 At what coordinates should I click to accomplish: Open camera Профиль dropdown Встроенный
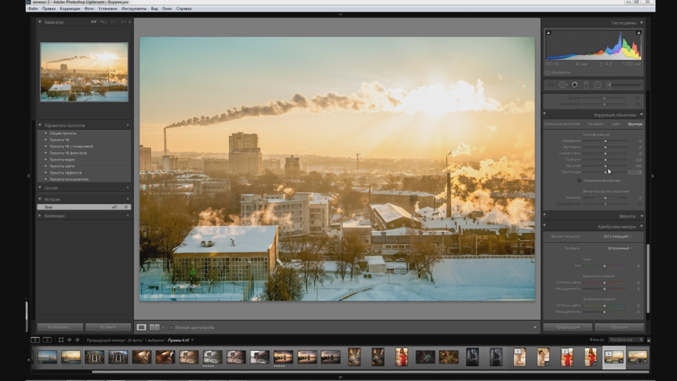click(x=620, y=248)
